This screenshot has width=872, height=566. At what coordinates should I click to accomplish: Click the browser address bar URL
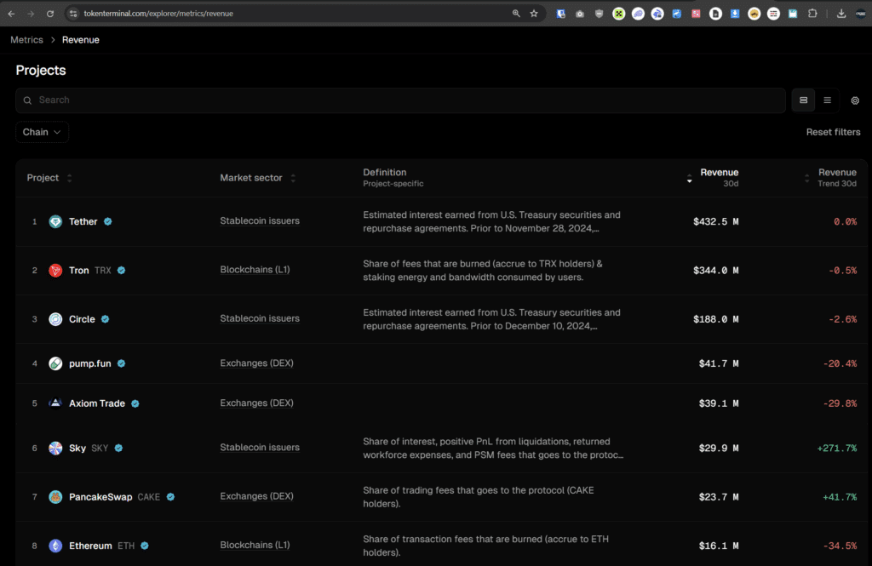coord(158,14)
